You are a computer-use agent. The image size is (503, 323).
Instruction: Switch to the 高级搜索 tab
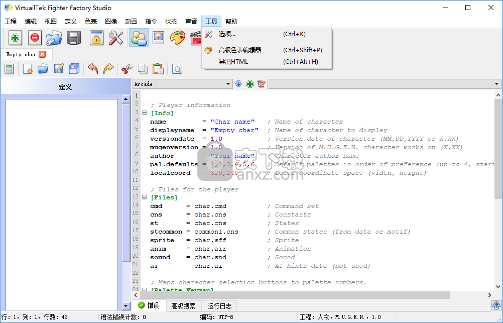(x=183, y=306)
